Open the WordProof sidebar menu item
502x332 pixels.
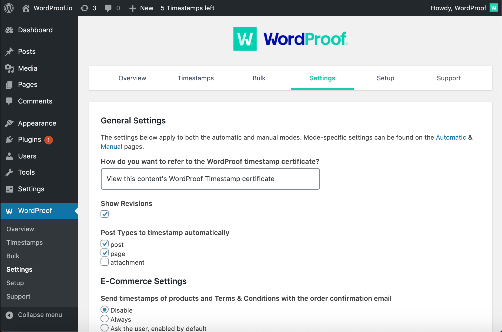coord(39,211)
